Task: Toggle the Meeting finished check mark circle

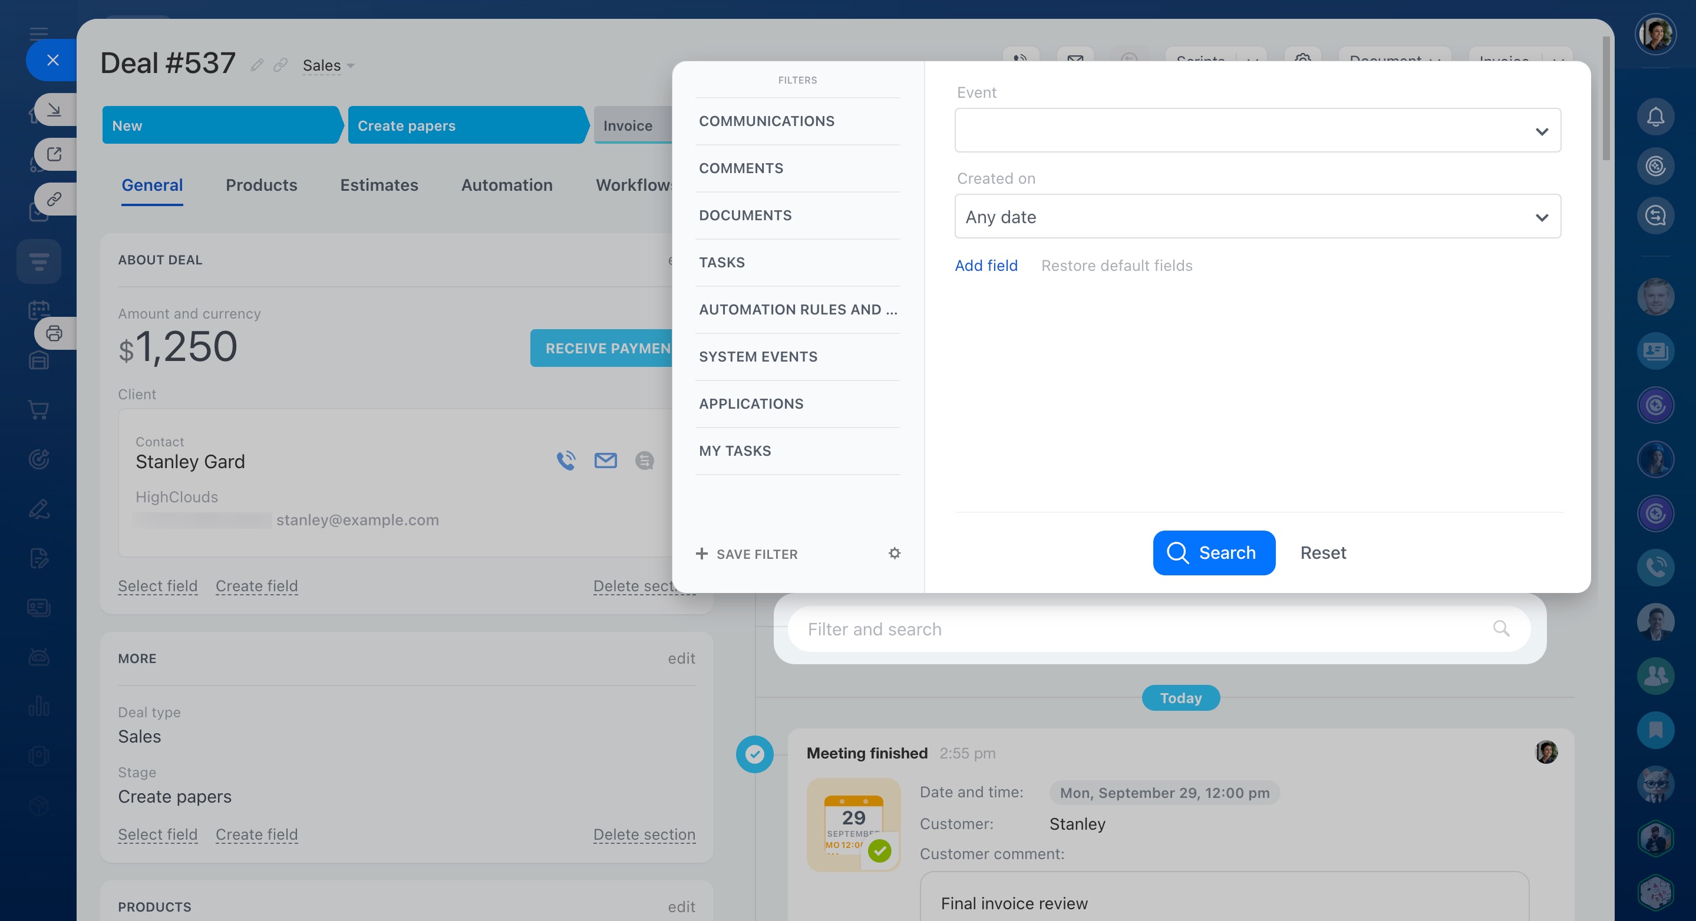Action: [754, 754]
